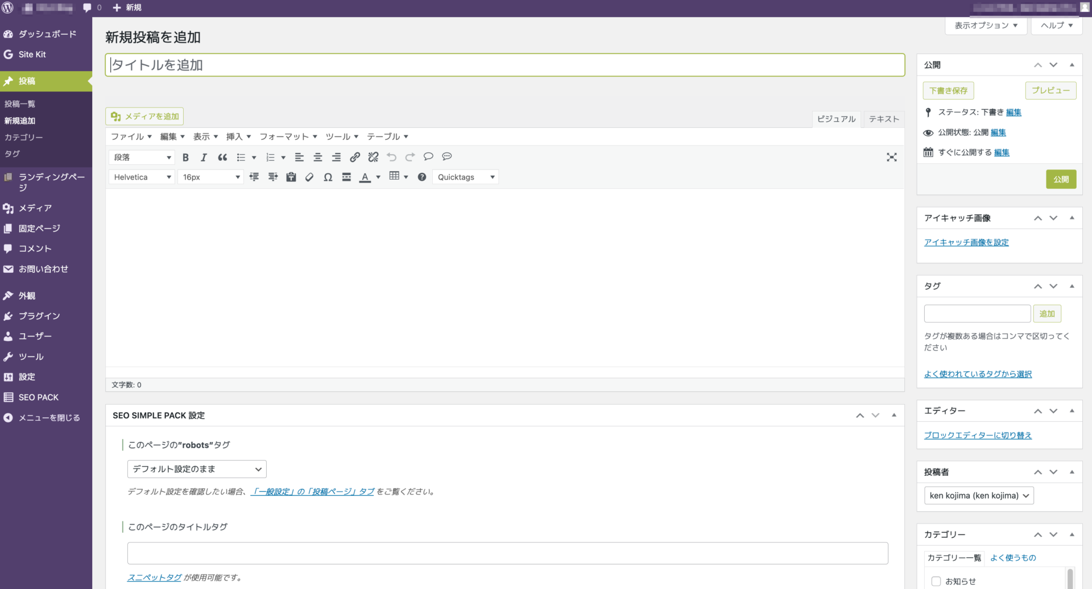Click the タグ 追加 button

click(1046, 314)
